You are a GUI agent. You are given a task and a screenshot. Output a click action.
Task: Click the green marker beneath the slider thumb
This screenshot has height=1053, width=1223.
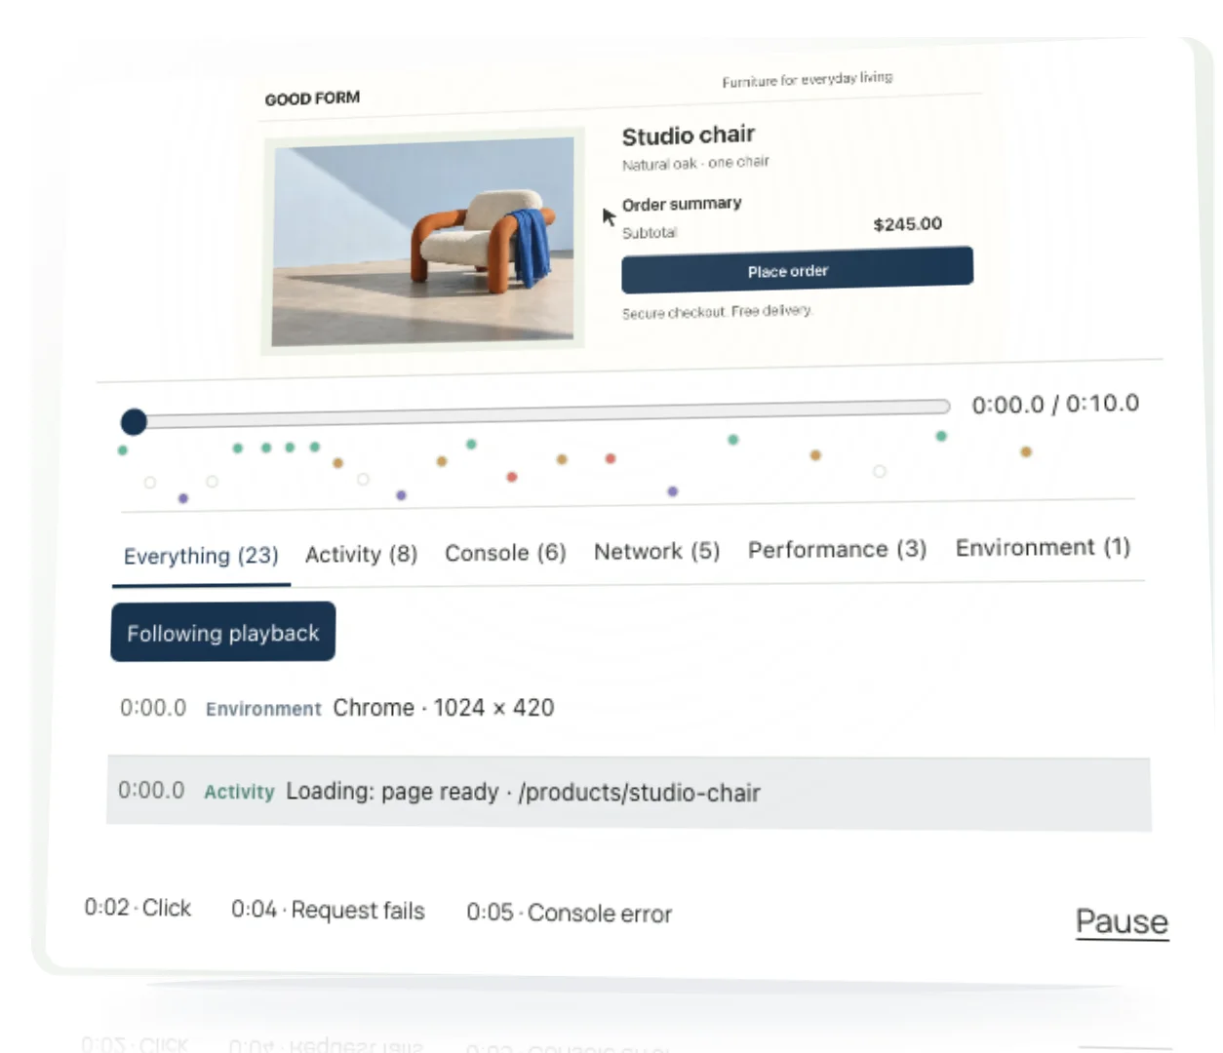click(122, 450)
